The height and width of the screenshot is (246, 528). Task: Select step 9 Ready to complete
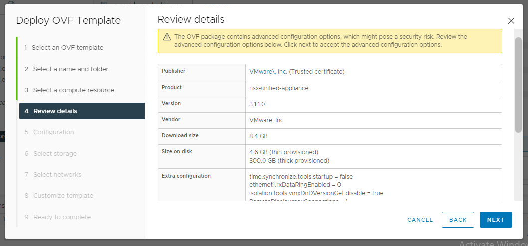point(57,217)
